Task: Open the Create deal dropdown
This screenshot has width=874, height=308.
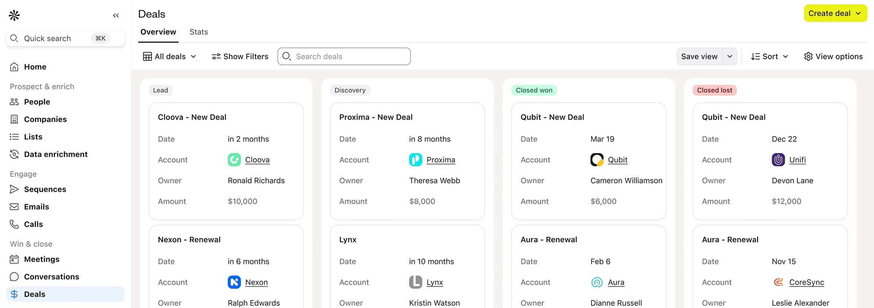Action: point(835,13)
